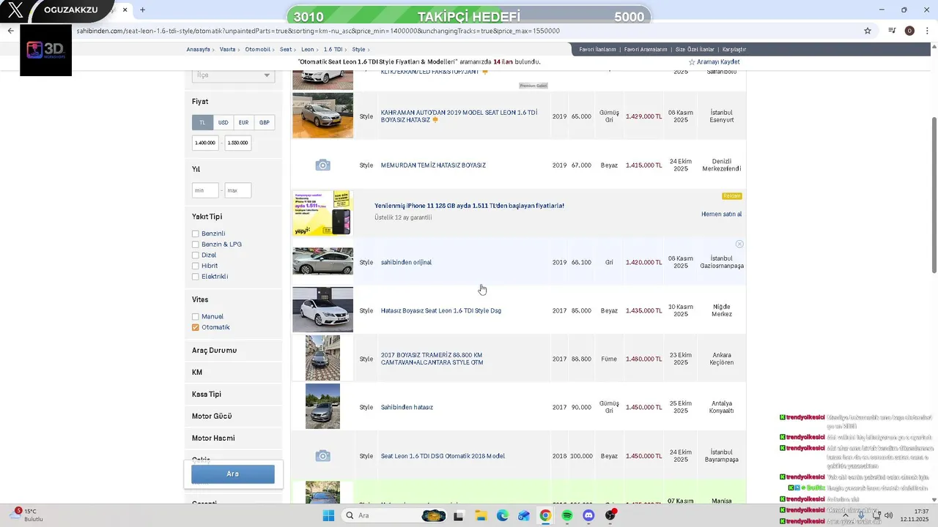The height and width of the screenshot is (527, 938).
Task: Tick the Benzin & LPG checkbox
Action: tap(196, 244)
